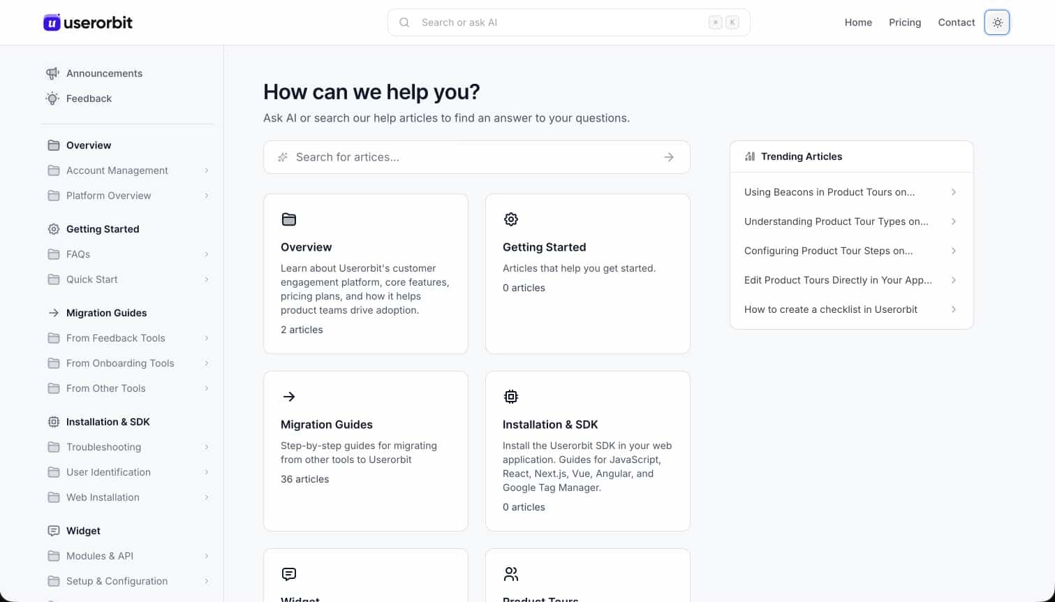Click the magnifier icon in the top search bar
The height and width of the screenshot is (602, 1055).
[x=404, y=22]
